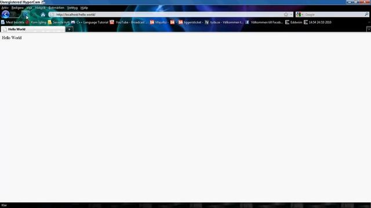Open the Visa menu
The image size is (371, 208).
pyautogui.click(x=29, y=8)
